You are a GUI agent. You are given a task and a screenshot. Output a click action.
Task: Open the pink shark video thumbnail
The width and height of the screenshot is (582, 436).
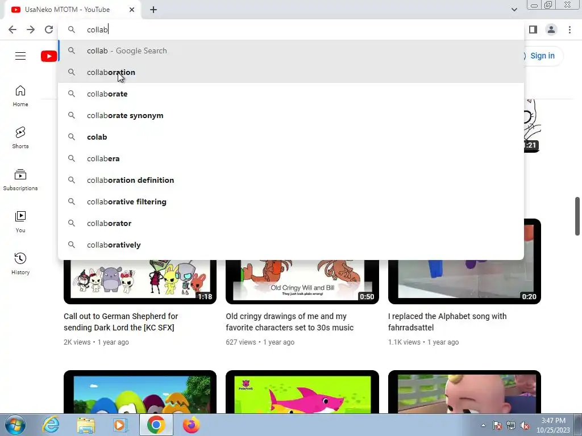pyautogui.click(x=302, y=392)
